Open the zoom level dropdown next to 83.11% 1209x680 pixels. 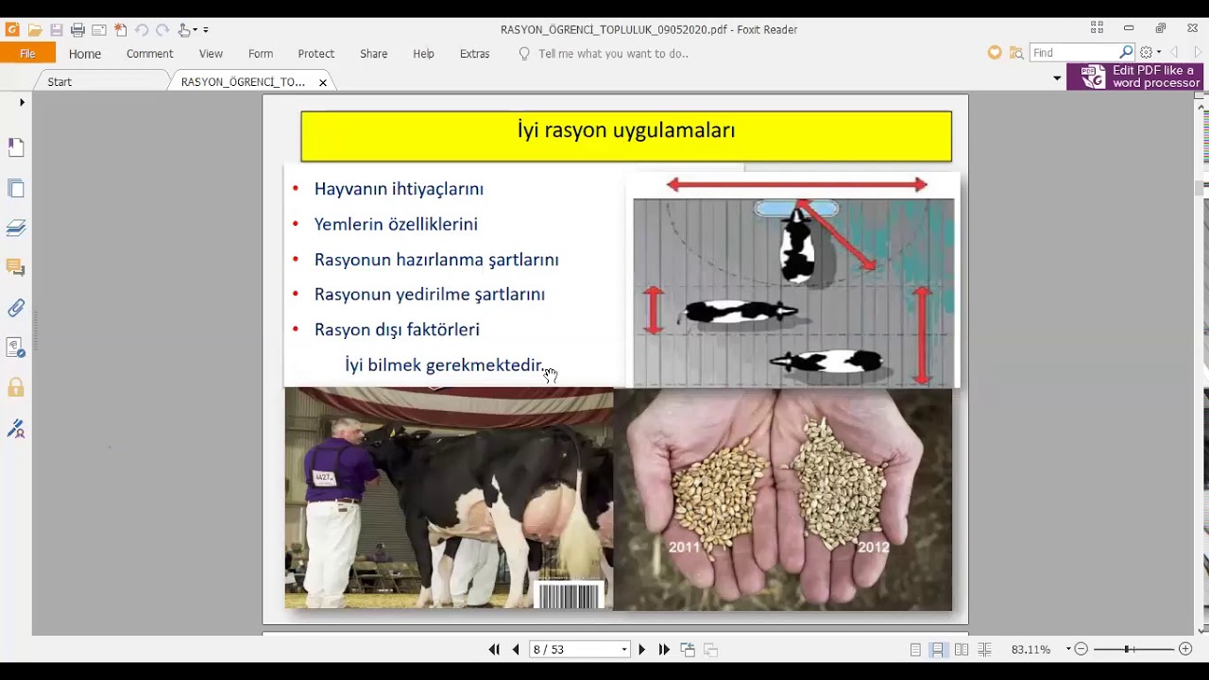pos(1068,650)
